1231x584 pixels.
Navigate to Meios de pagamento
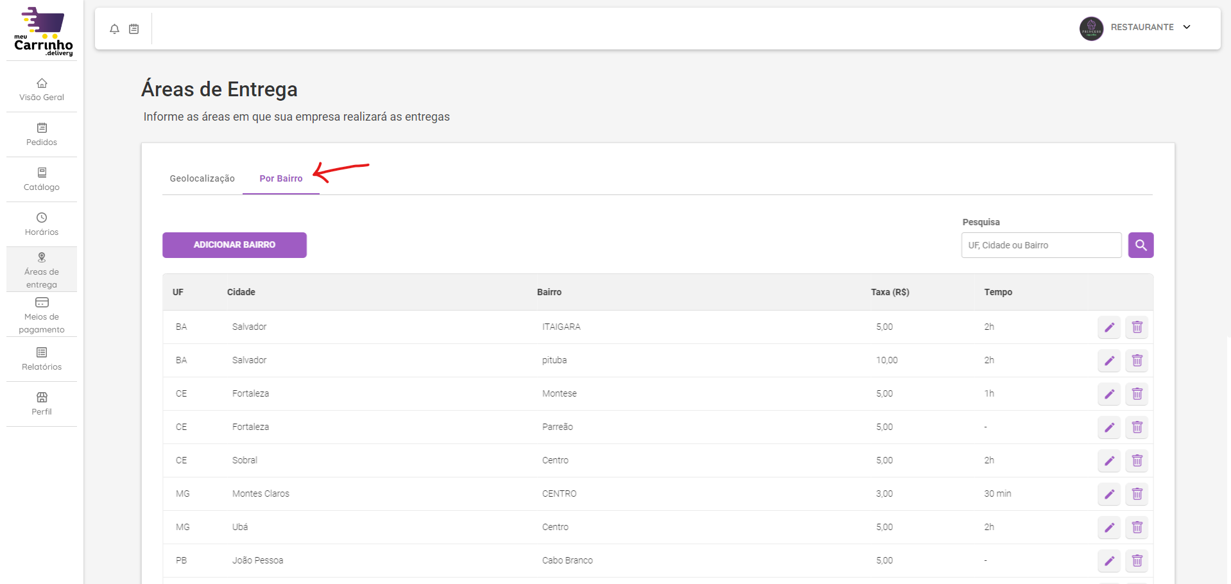pos(42,316)
